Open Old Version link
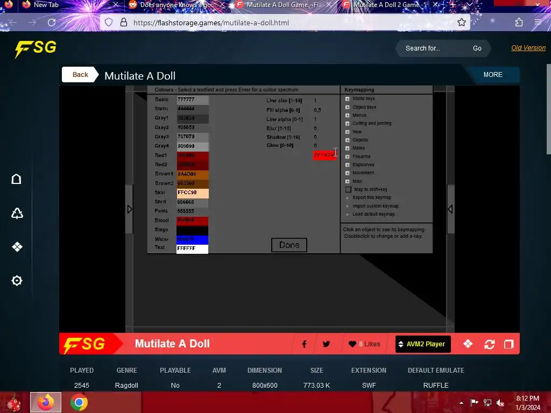This screenshot has height=413, width=551. [528, 48]
